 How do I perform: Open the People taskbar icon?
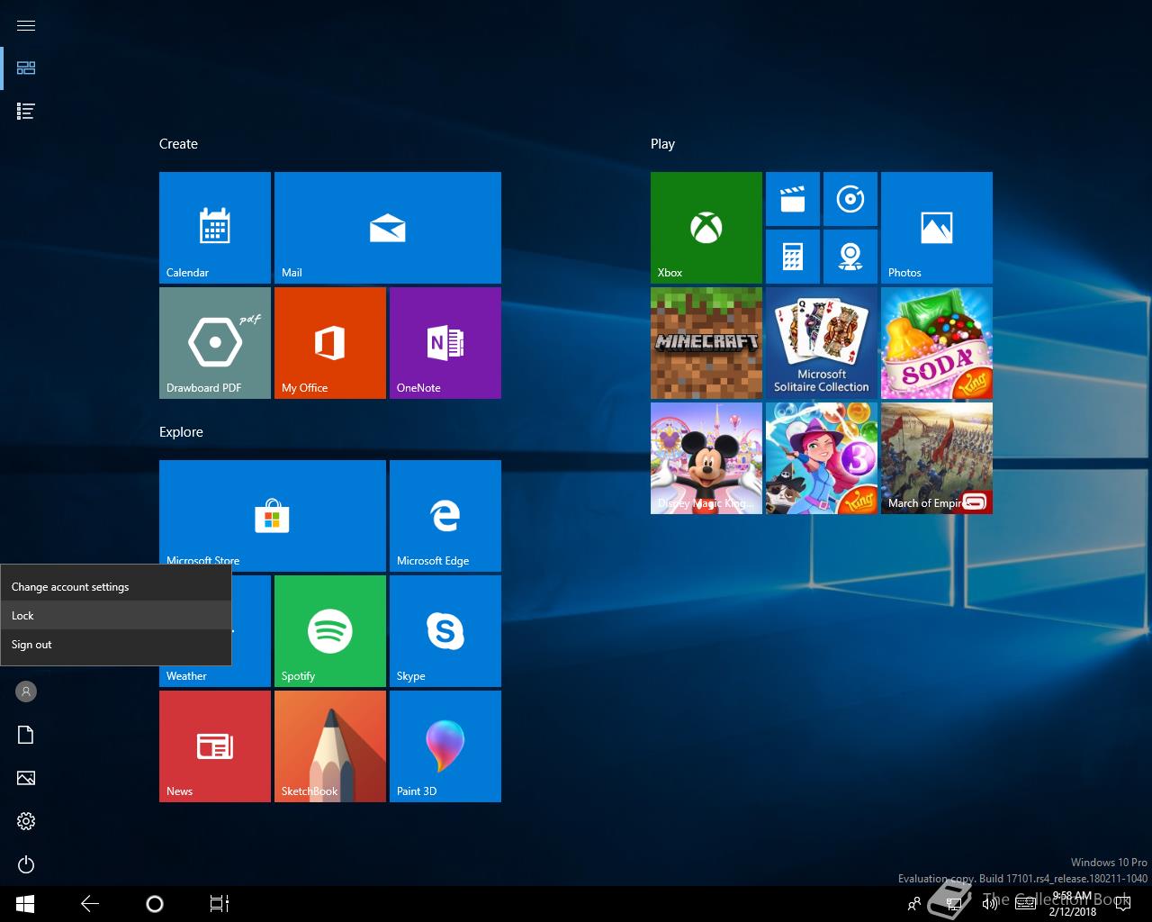(914, 904)
